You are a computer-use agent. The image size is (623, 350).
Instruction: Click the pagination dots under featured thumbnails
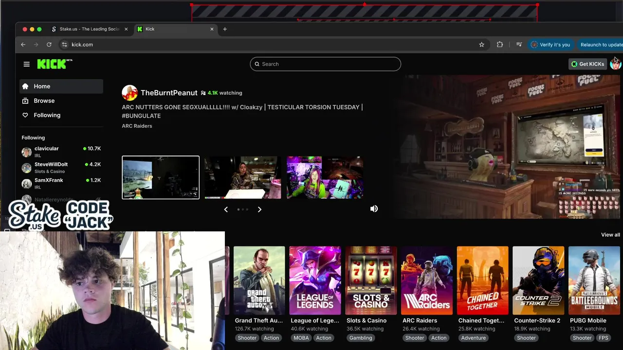click(x=243, y=210)
